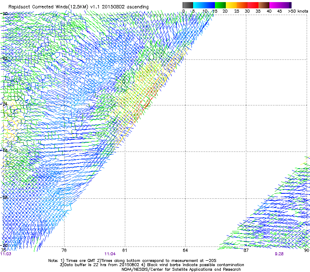Click the '>50 knots' legend label
Viewport: 310px width, 272px height.
click(x=298, y=11)
